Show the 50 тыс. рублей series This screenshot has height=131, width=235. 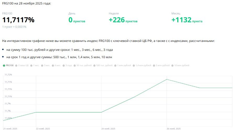coord(82,65)
